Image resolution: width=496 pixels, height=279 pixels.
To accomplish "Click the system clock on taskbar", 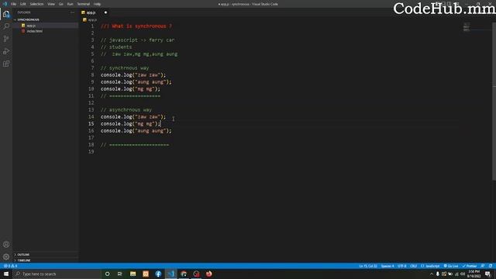I will click(x=474, y=274).
